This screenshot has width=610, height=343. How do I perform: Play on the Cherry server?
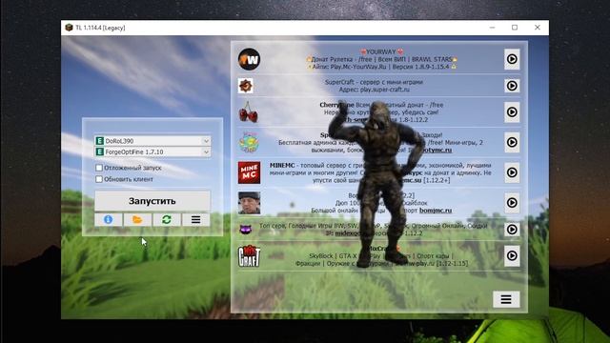(x=512, y=112)
